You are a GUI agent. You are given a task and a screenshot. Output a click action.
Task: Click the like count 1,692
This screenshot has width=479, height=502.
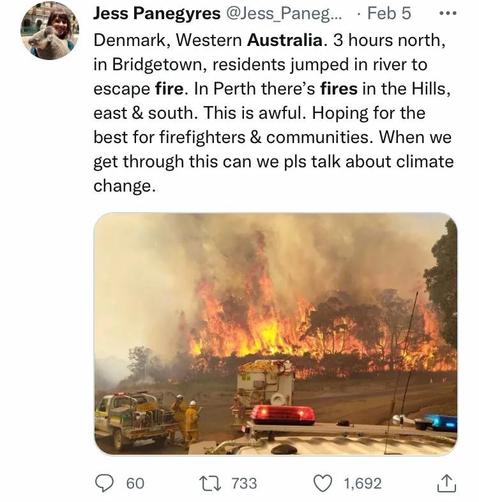pos(362,483)
